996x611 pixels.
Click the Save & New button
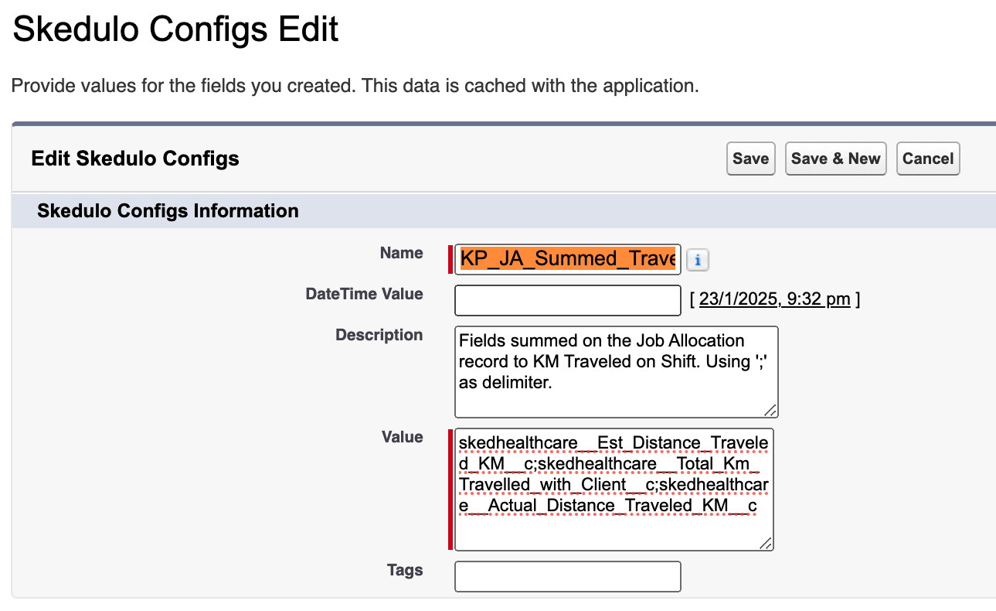[836, 159]
